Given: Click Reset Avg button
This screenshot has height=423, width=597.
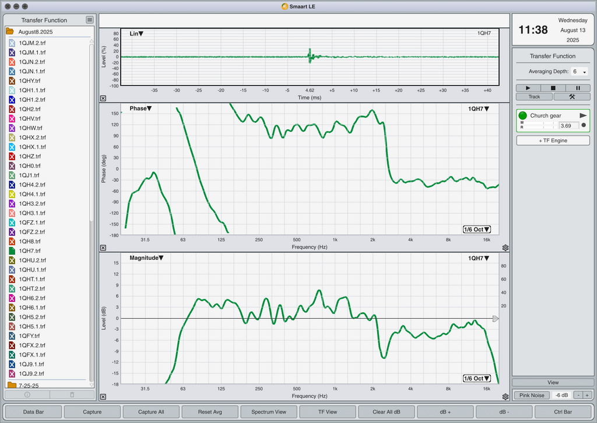Looking at the screenshot, I should click(210, 411).
